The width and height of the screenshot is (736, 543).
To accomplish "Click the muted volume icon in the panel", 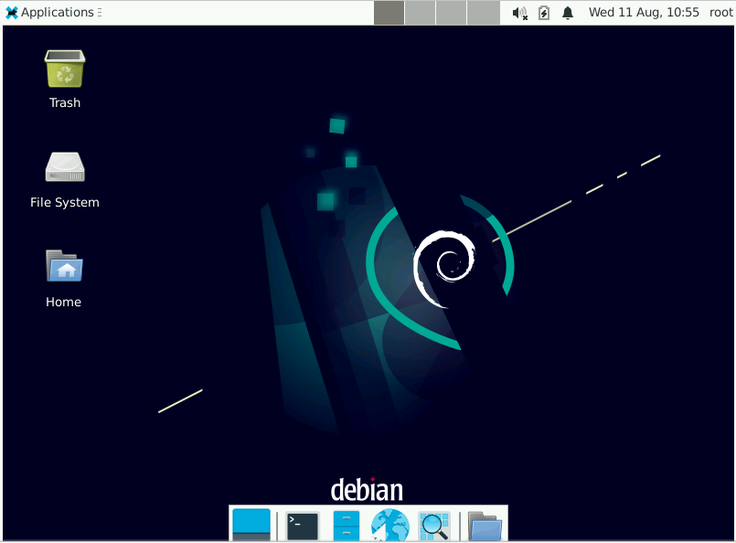I will point(519,13).
